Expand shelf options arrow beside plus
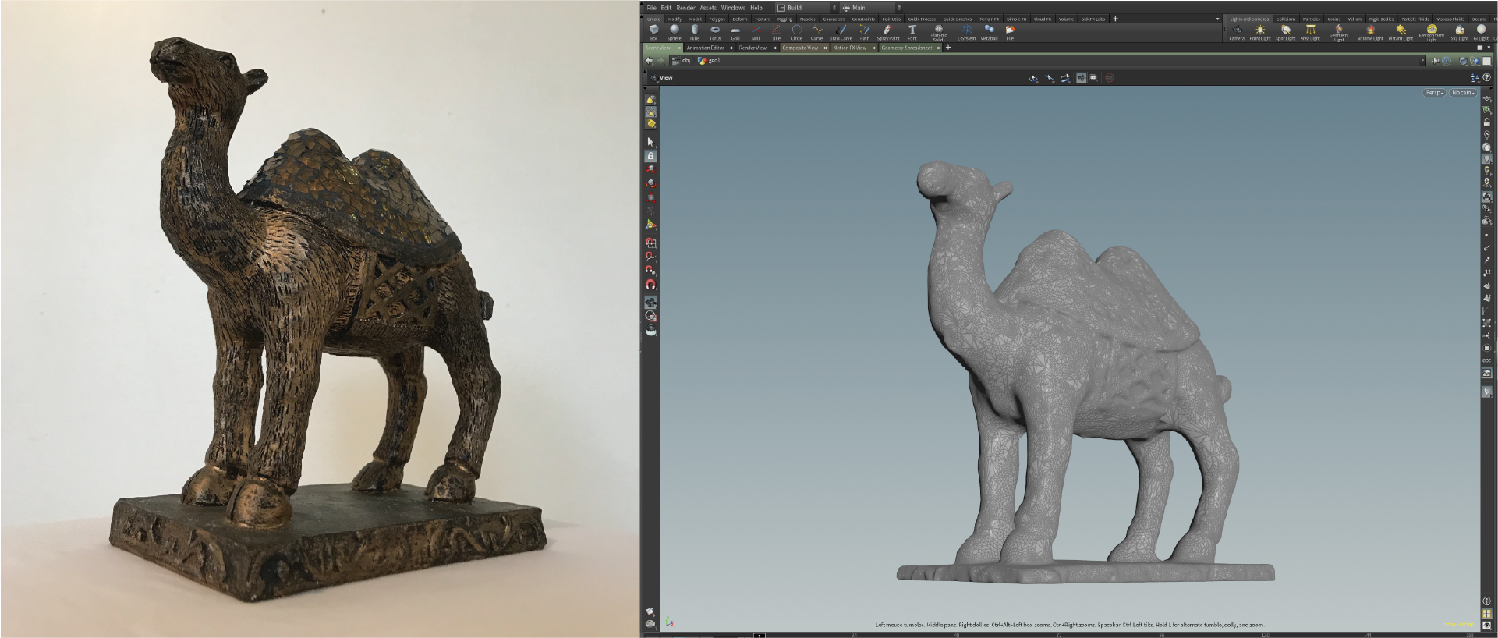 [1218, 19]
